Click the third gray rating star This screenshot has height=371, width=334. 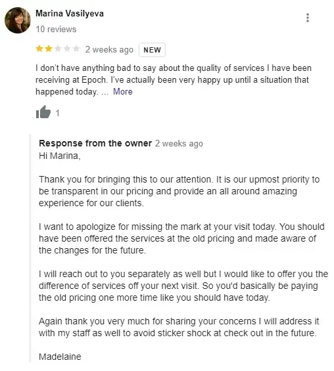58,49
